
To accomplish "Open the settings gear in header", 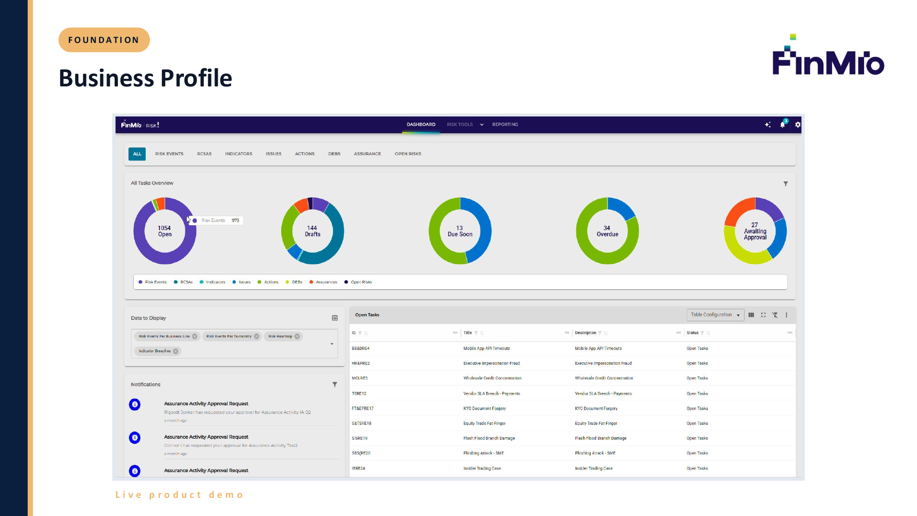I will pyautogui.click(x=798, y=125).
